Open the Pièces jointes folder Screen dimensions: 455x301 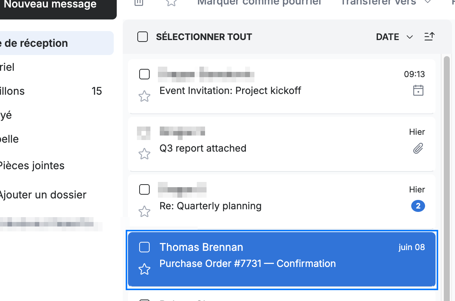point(31,165)
